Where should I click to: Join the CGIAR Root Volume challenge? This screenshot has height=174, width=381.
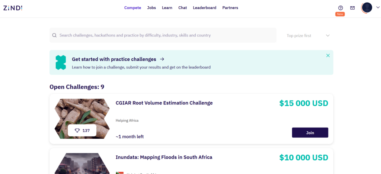[310, 133]
